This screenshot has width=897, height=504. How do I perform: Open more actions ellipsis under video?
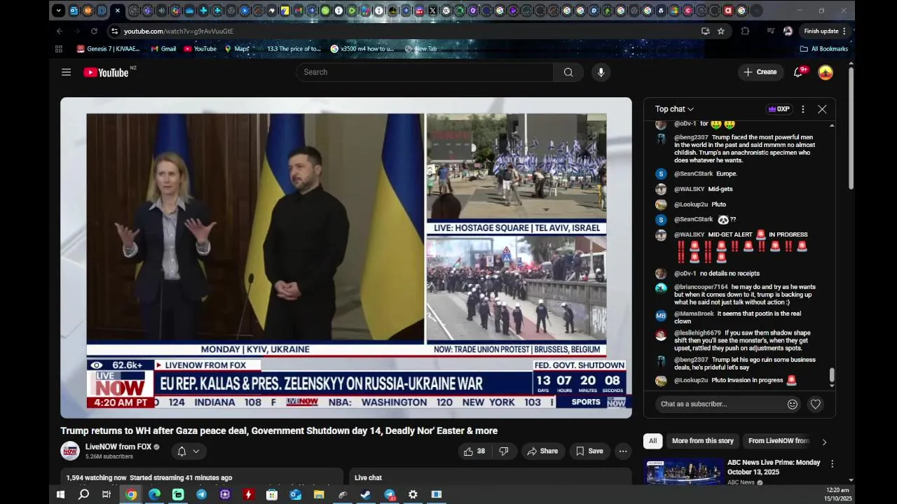pos(623,451)
